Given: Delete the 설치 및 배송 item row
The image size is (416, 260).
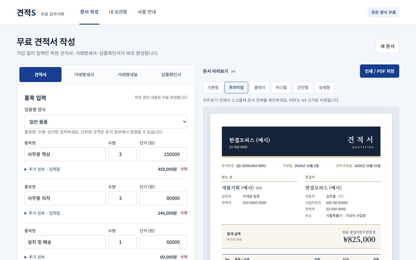Looking at the screenshot, I should coord(184,257).
